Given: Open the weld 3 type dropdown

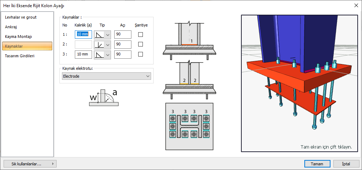Looking at the screenshot, I should pos(102,54).
